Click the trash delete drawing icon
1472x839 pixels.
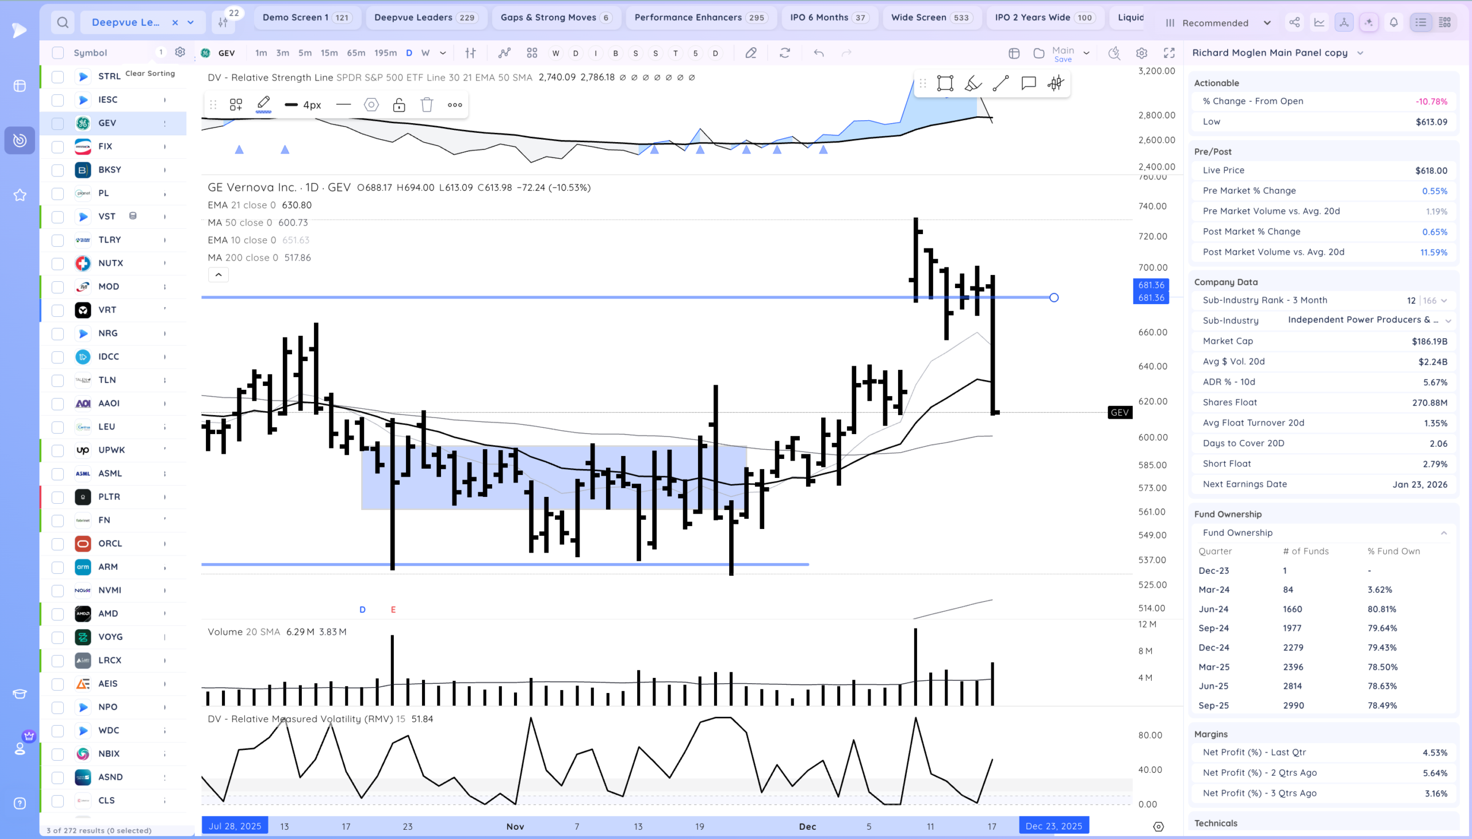click(426, 105)
